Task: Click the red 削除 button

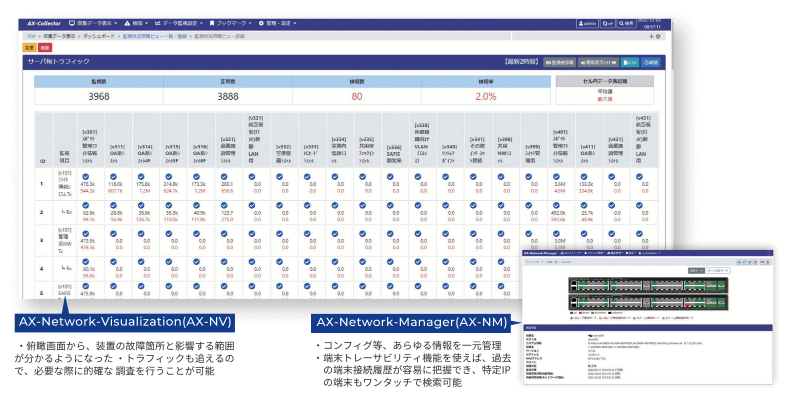Action: (45, 48)
